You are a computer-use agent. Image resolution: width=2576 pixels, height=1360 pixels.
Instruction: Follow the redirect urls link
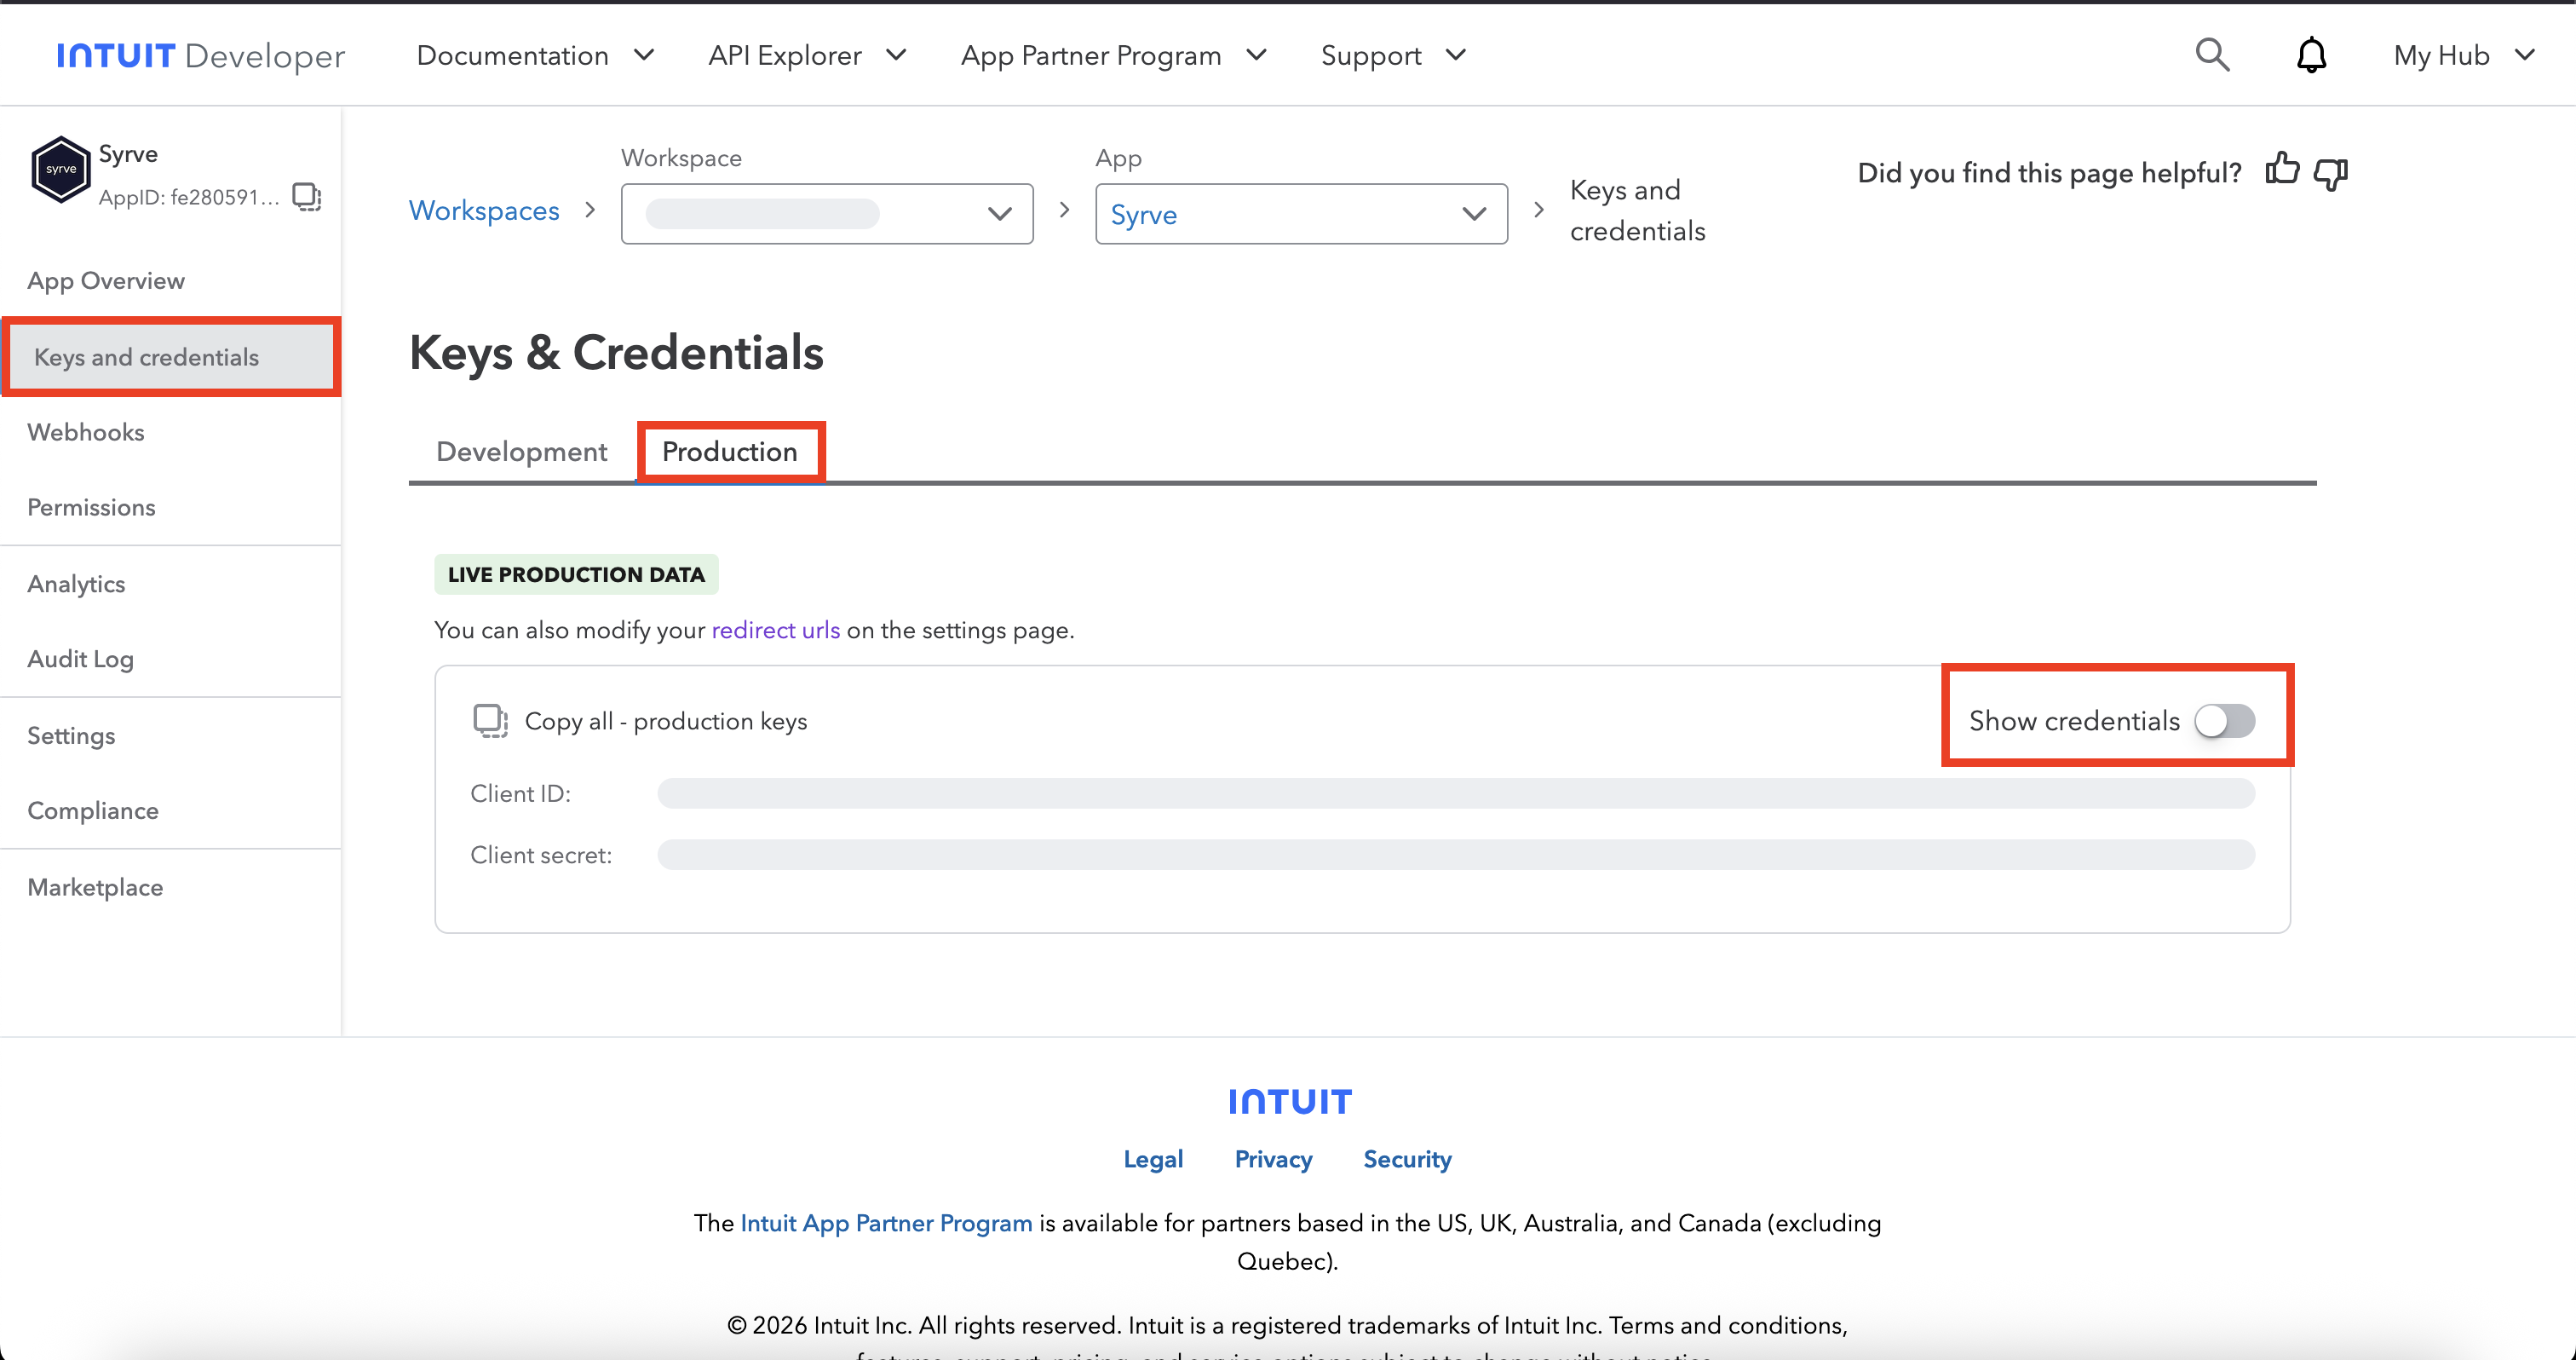click(776, 630)
